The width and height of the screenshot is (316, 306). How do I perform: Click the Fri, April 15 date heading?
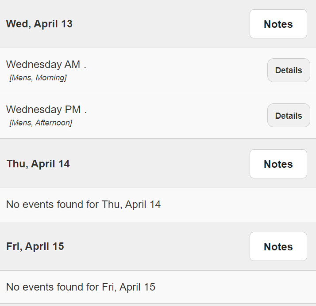35,246
